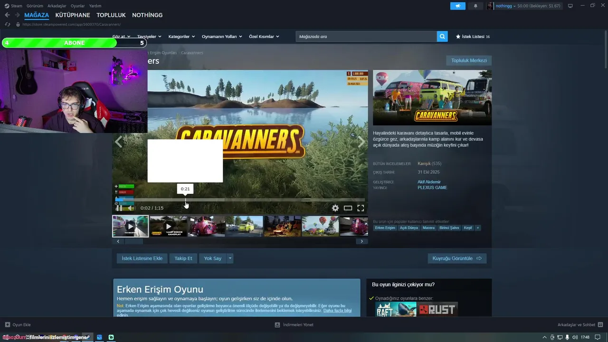Show previous media with left arrow overlay
Viewport: 608px width, 342px height.
pos(119,141)
